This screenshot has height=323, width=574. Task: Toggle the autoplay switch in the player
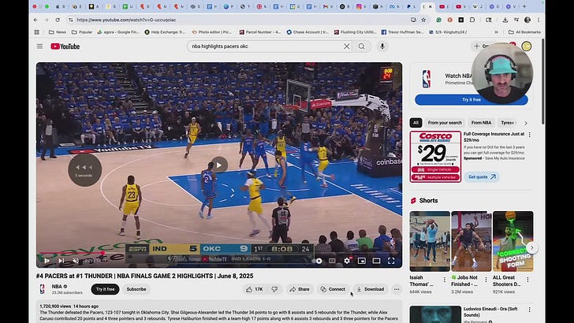coord(318,261)
